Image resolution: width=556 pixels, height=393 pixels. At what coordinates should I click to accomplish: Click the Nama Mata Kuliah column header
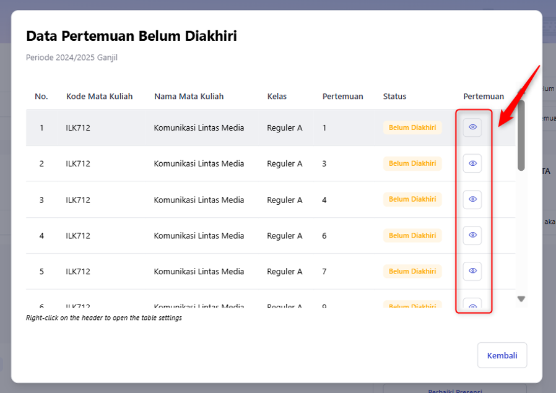(x=189, y=97)
